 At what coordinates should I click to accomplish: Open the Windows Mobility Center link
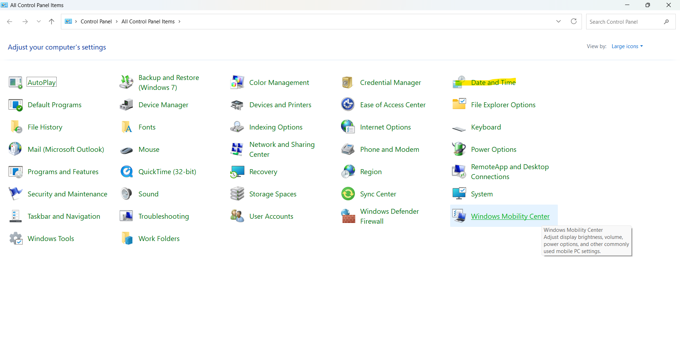pos(510,216)
